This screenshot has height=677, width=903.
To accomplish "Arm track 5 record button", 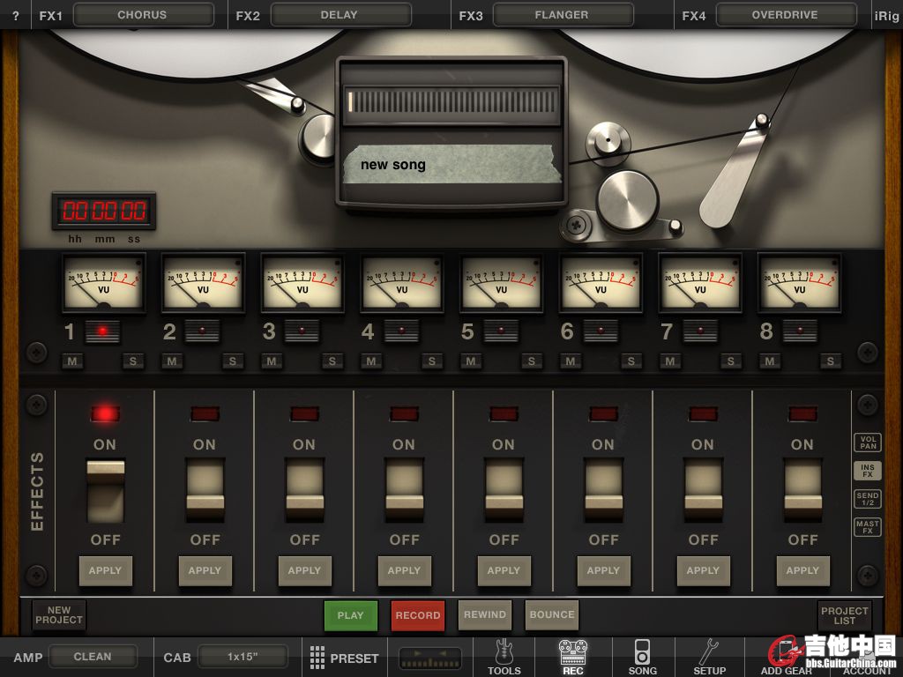I will pos(501,331).
